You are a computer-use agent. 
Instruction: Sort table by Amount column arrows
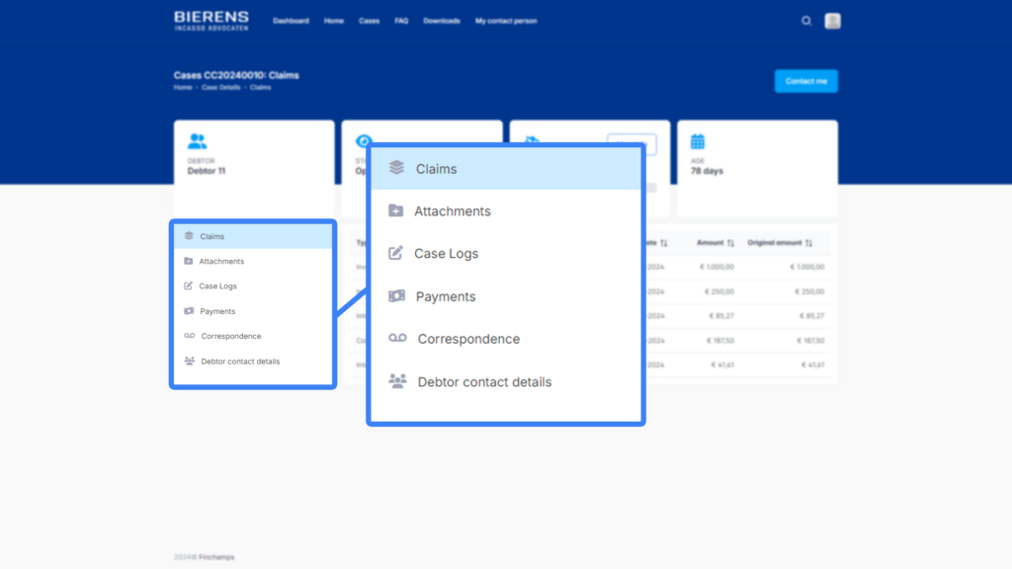[730, 243]
